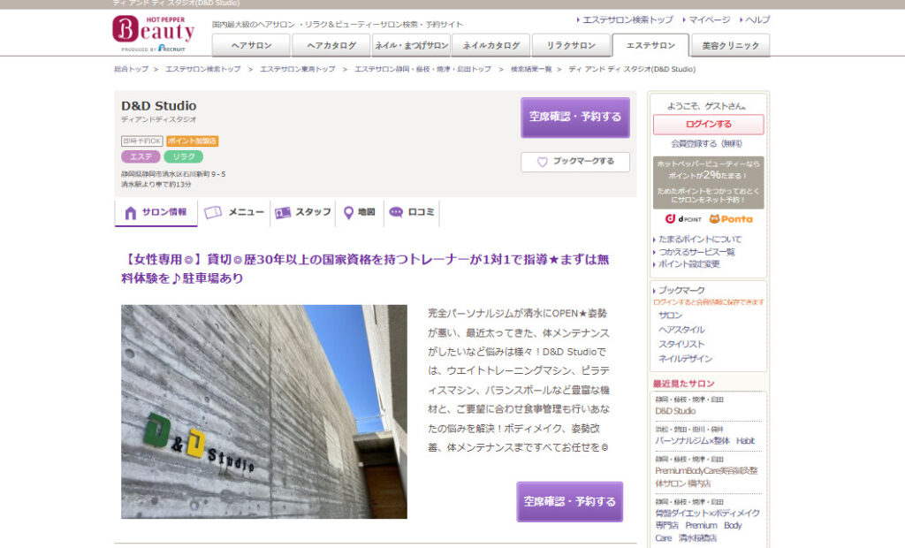Open パーソナルジム×整体 Habit recent salon
Image resolution: width=905 pixels, height=548 pixels.
tap(704, 440)
